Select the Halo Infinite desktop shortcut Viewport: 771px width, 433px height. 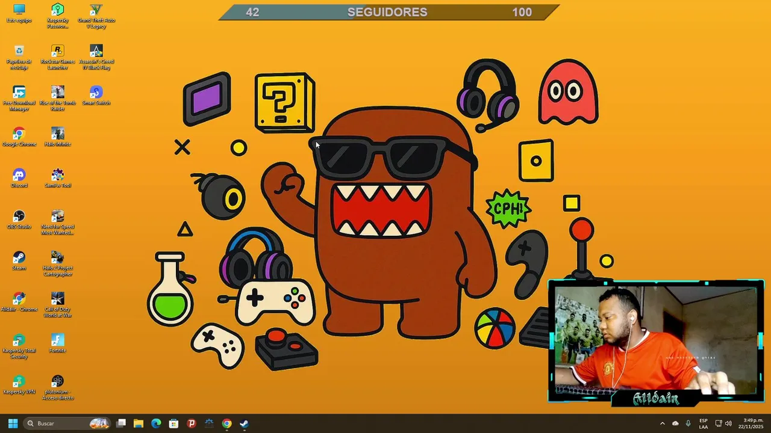pos(58,137)
